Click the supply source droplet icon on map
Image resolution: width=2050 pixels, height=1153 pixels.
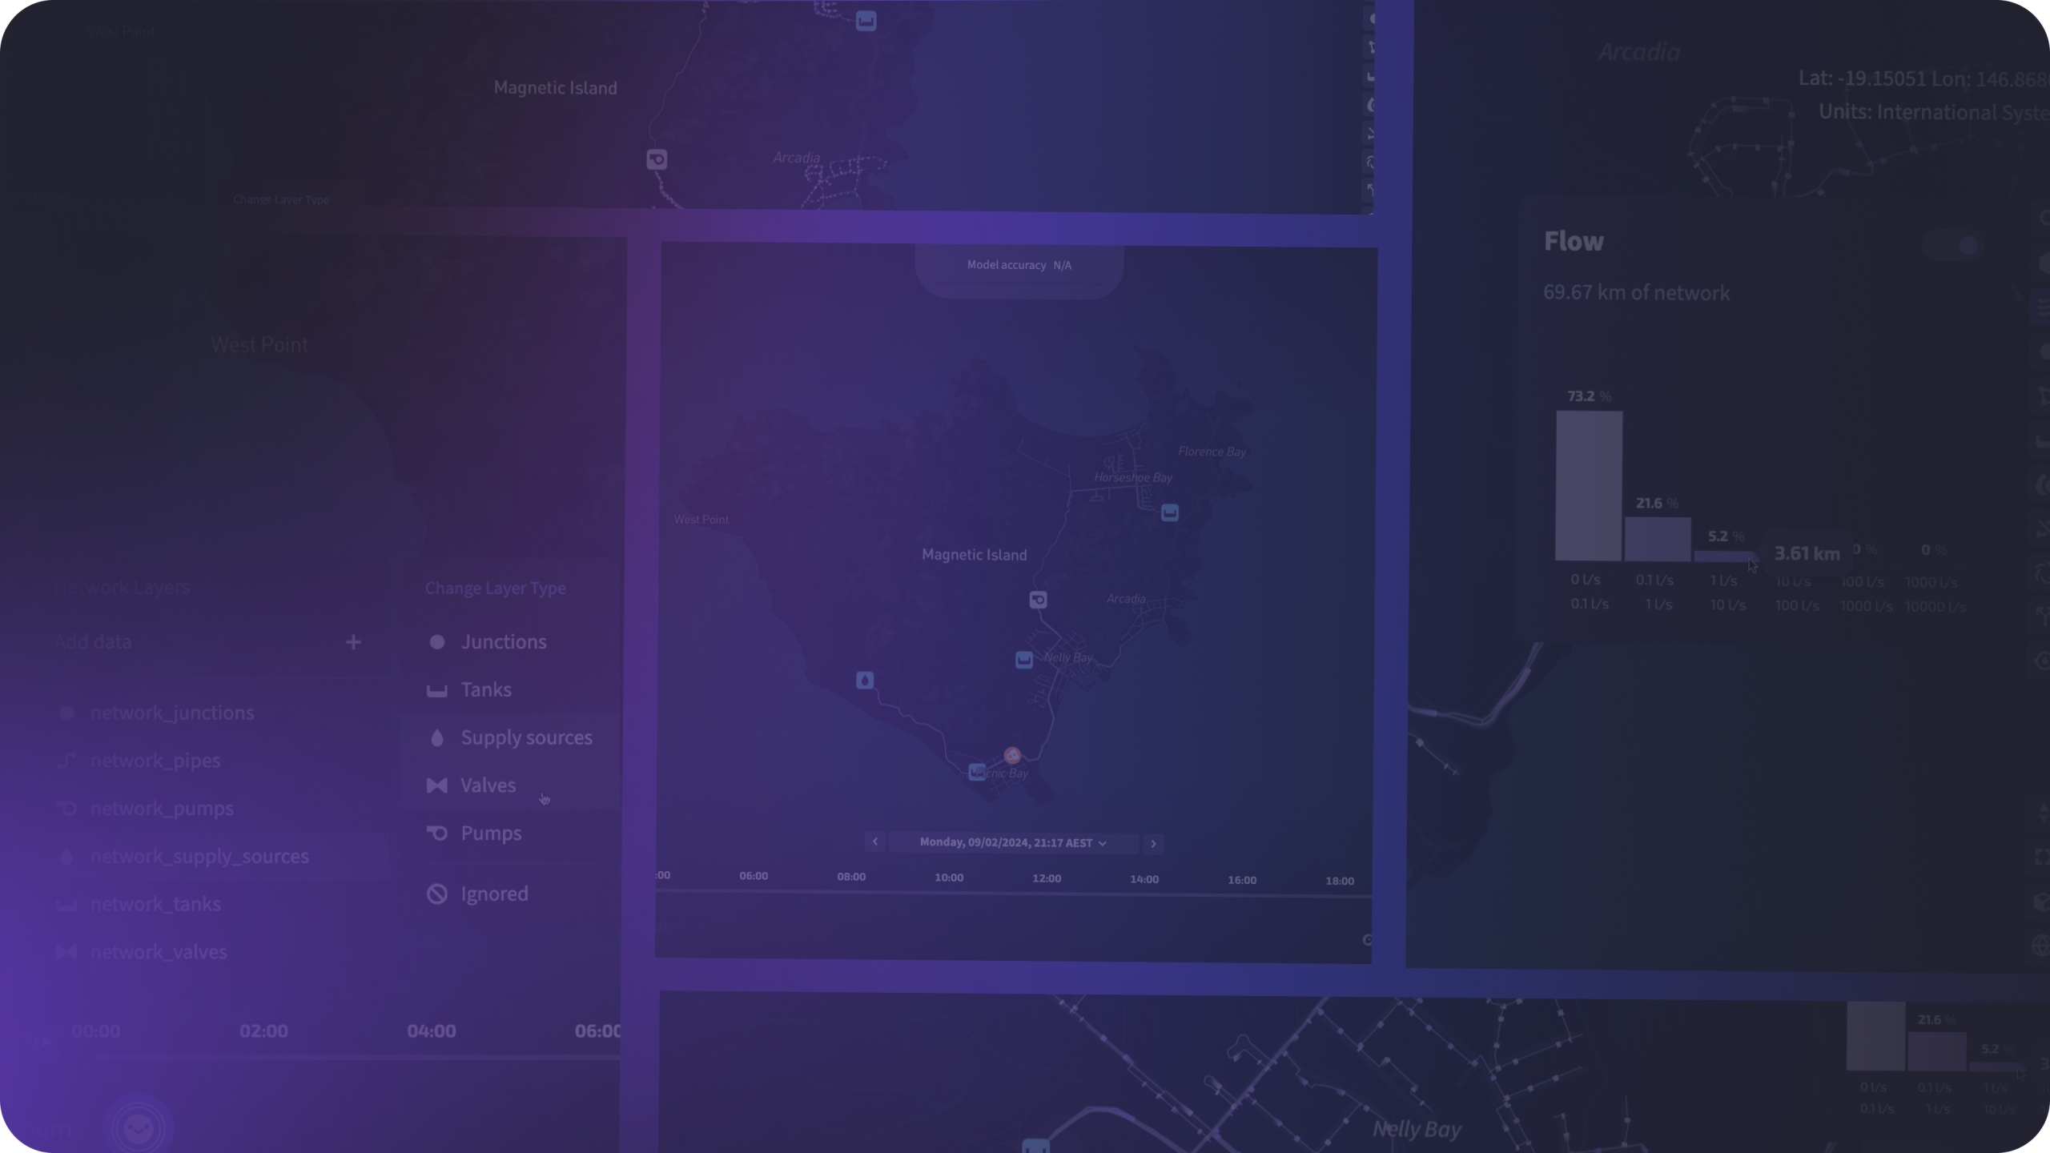point(864,681)
